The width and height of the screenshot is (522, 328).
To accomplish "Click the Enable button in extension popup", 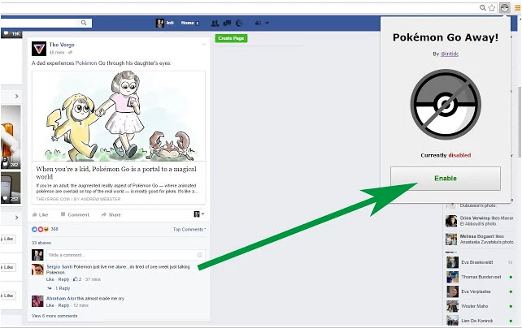I will [x=446, y=179].
